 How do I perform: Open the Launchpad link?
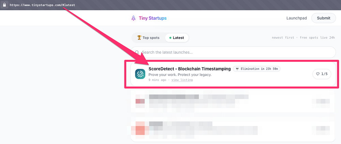point(296,18)
